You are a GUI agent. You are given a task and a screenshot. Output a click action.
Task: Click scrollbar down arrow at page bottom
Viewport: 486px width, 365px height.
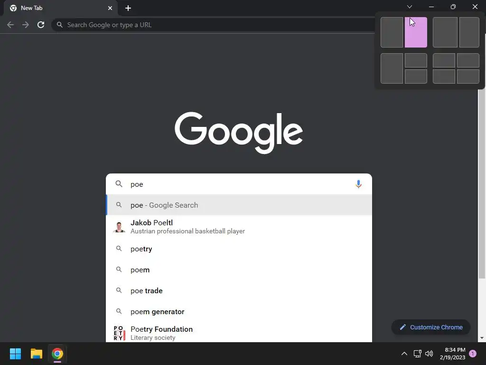click(x=482, y=338)
